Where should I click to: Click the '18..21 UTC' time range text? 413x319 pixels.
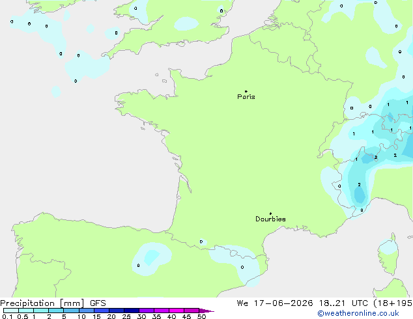click(x=344, y=303)
